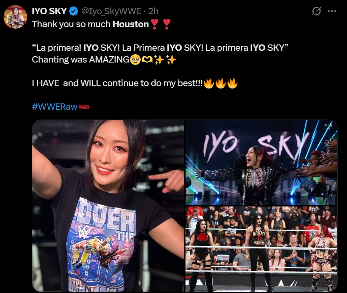Open the @Iyo_SkyWWE handle link

click(111, 11)
